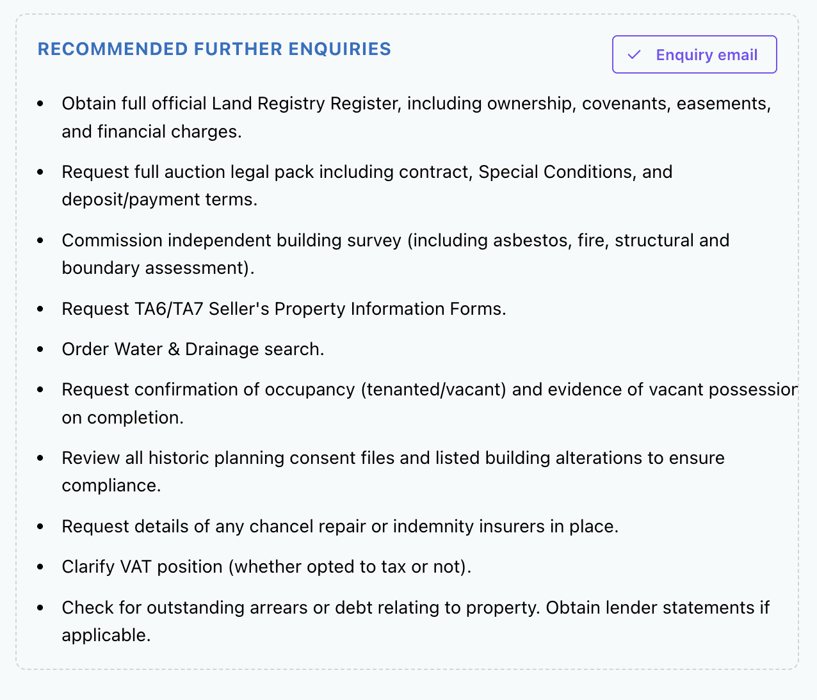This screenshot has height=700, width=817.
Task: Click the VAT position clarification bullet
Action: pyautogui.click(x=266, y=566)
